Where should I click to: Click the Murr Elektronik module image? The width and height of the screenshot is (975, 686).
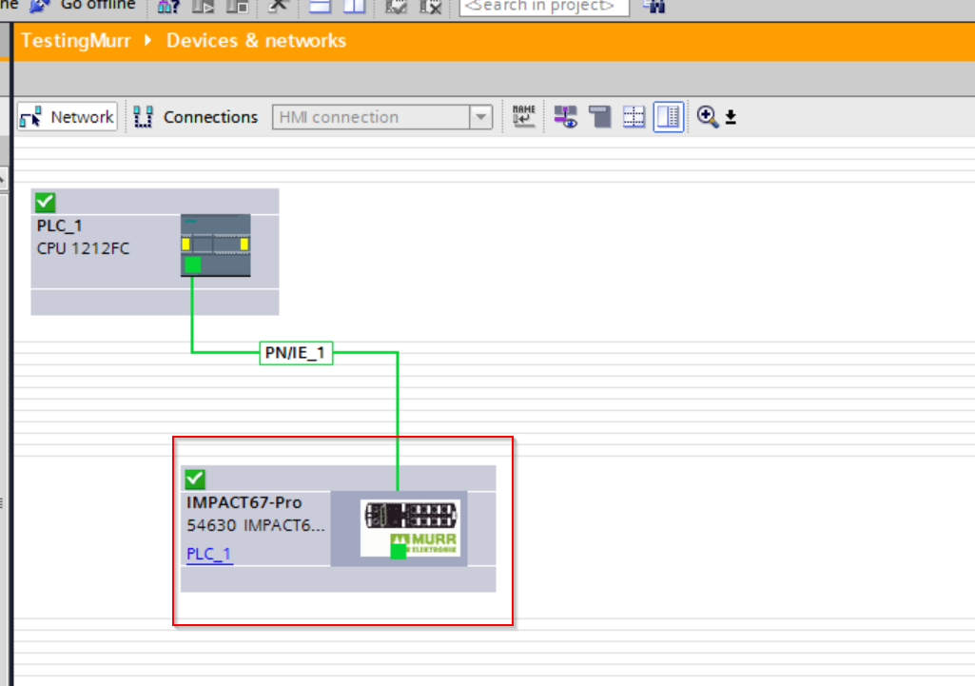(410, 527)
